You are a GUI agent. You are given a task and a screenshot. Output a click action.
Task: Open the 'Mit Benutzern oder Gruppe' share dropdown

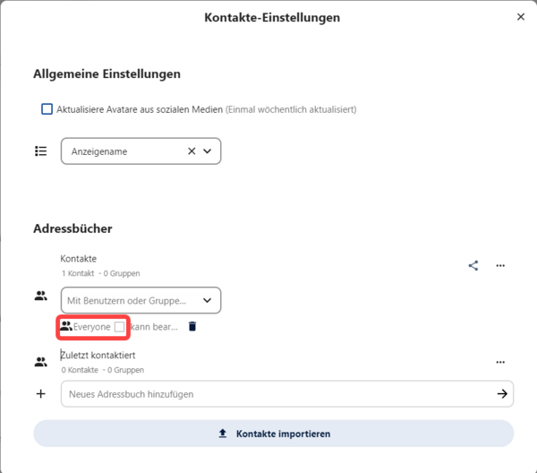point(141,300)
